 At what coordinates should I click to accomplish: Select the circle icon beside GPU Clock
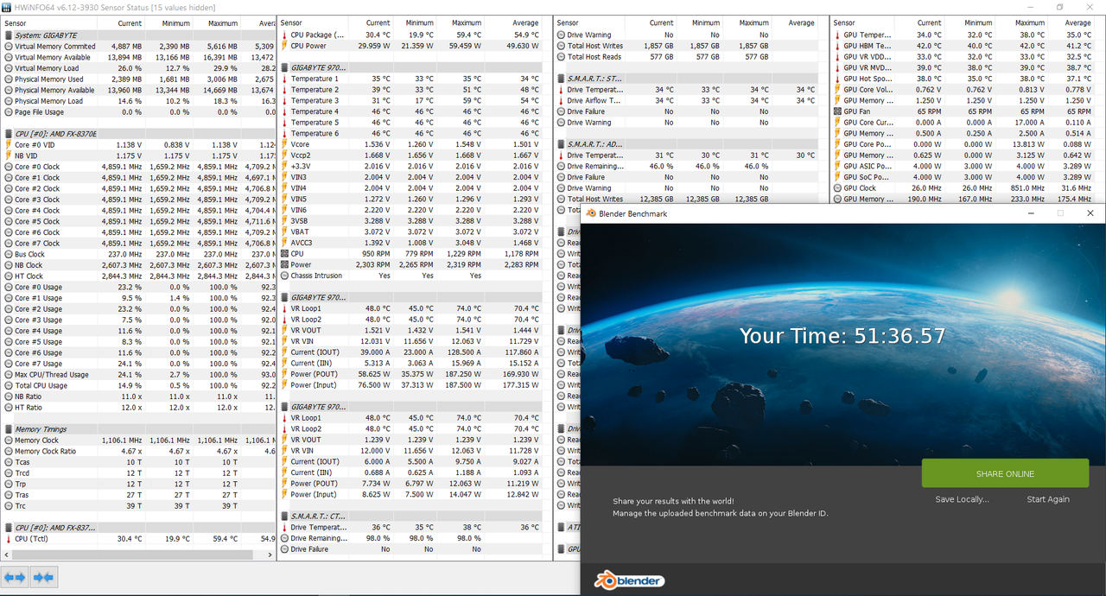(x=837, y=187)
